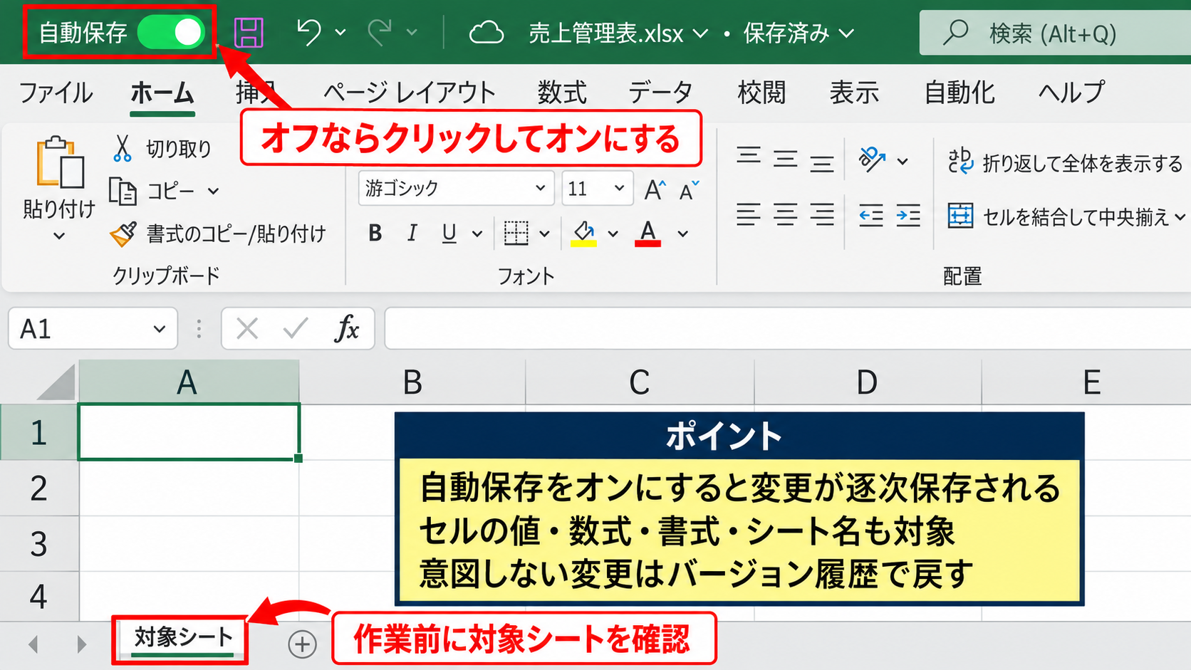This screenshot has width=1191, height=670.
Task: Click the decrease font size icon
Action: pyautogui.click(x=689, y=190)
